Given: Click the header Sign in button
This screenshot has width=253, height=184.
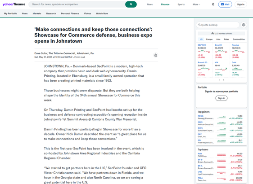Looking at the screenshot, I should tap(241, 4).
